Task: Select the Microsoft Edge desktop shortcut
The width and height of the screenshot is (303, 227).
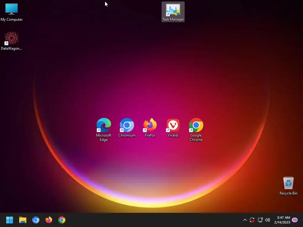Action: [x=104, y=130]
